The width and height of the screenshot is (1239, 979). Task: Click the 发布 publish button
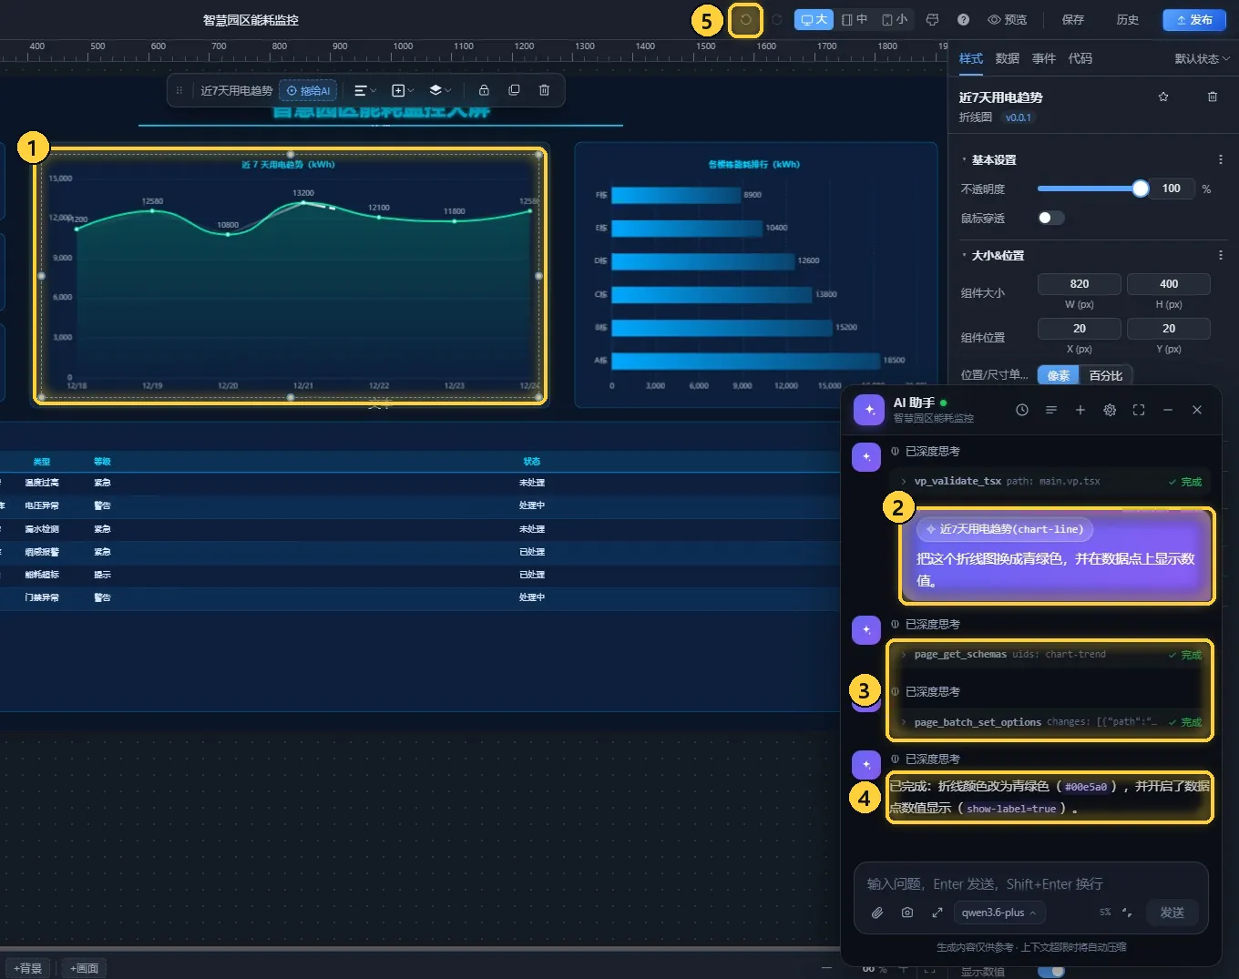pyautogui.click(x=1194, y=20)
